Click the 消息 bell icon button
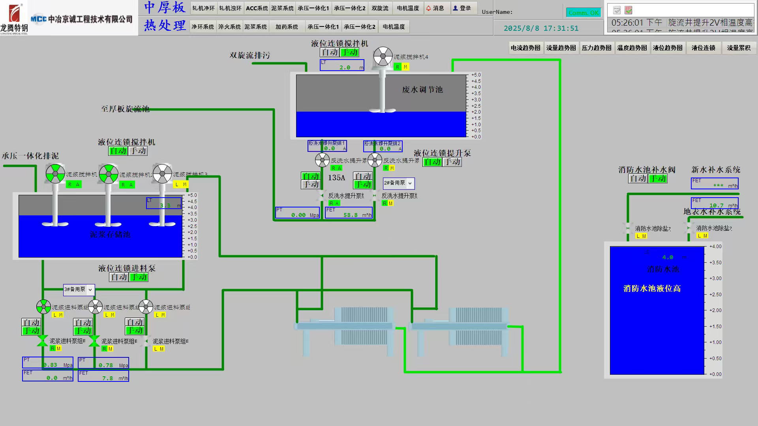 (437, 8)
